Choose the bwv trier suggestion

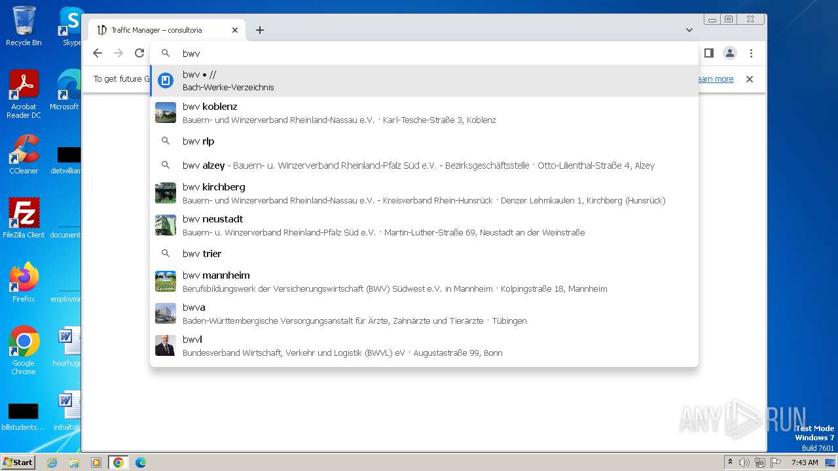click(424, 254)
